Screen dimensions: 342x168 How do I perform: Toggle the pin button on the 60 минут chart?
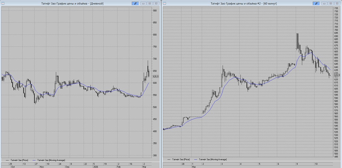[x=316, y=3]
